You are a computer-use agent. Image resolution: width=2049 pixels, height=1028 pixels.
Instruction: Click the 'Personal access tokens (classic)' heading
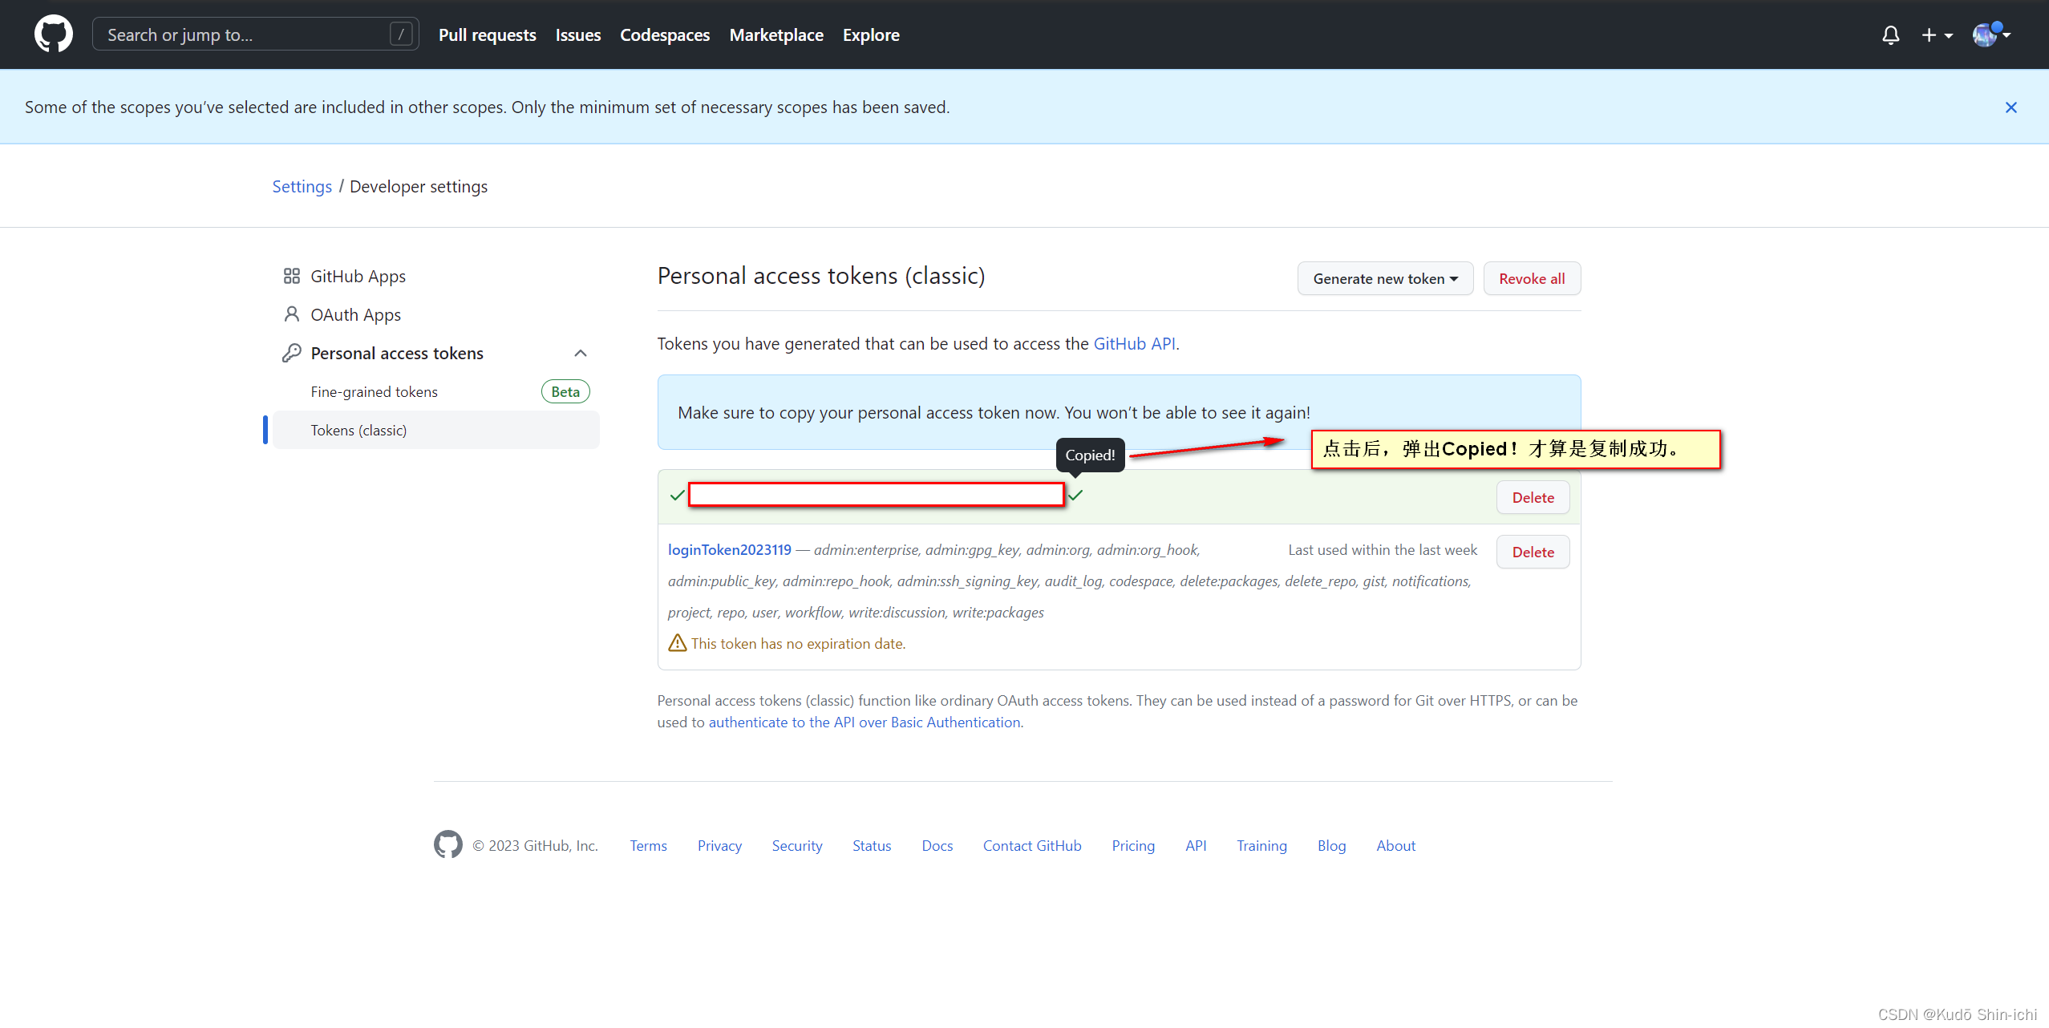pyautogui.click(x=821, y=276)
